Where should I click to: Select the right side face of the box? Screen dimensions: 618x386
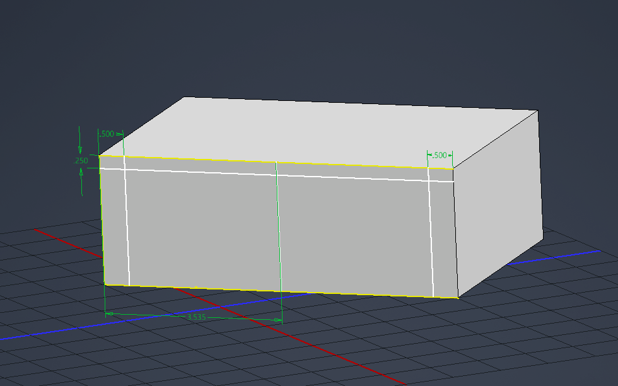point(499,205)
